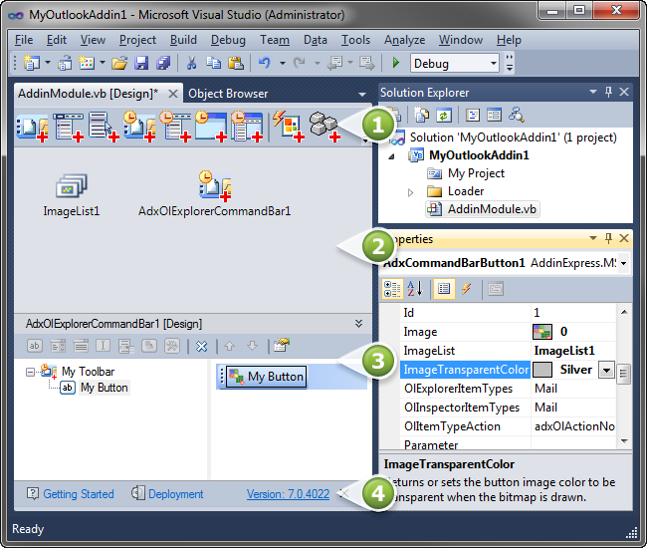Image resolution: width=647 pixels, height=548 pixels.
Task: Add a button control with ab icon
Action: coord(34,346)
